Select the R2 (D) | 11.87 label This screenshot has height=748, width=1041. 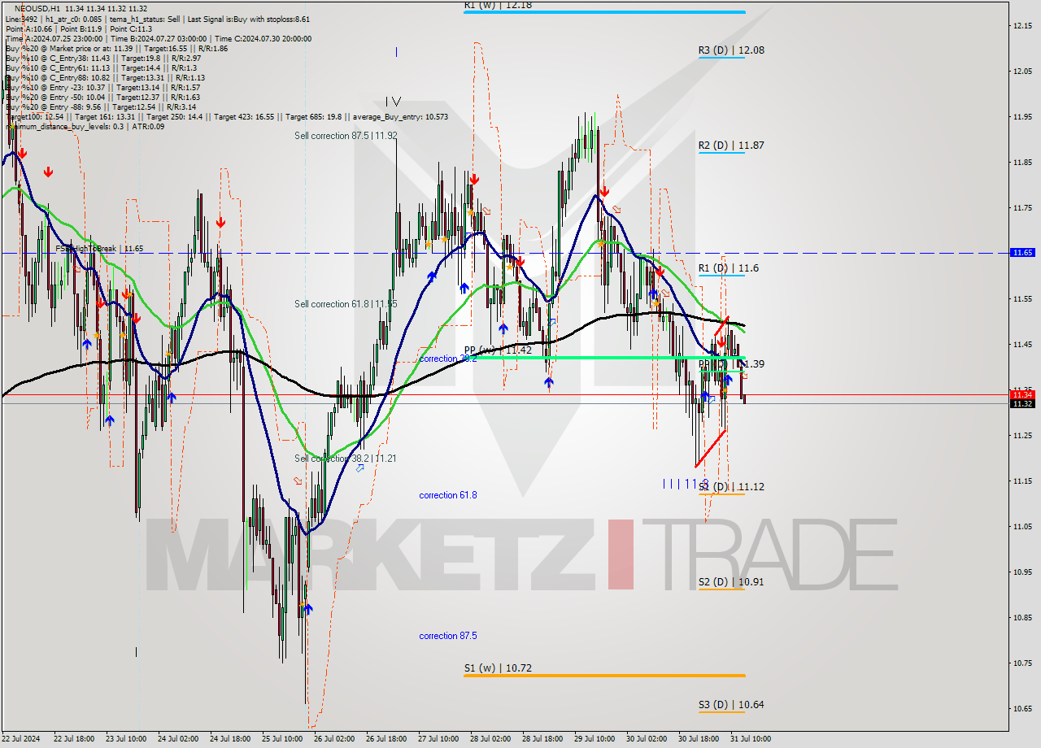click(x=731, y=145)
